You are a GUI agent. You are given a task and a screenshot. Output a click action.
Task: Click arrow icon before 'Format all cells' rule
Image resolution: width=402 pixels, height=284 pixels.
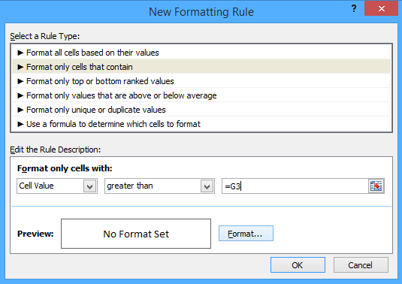pos(20,53)
